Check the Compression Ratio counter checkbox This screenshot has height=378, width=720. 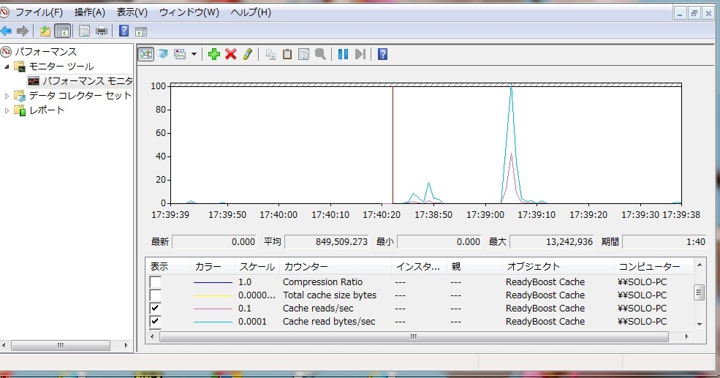click(156, 282)
